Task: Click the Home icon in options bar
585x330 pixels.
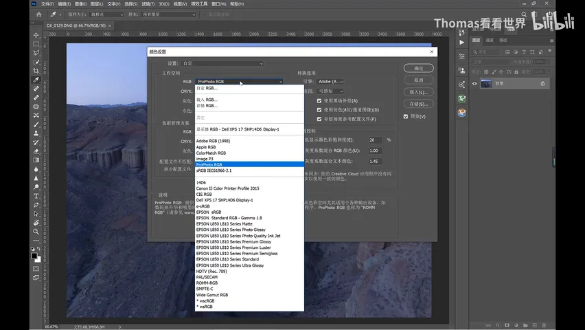Action: (39, 14)
